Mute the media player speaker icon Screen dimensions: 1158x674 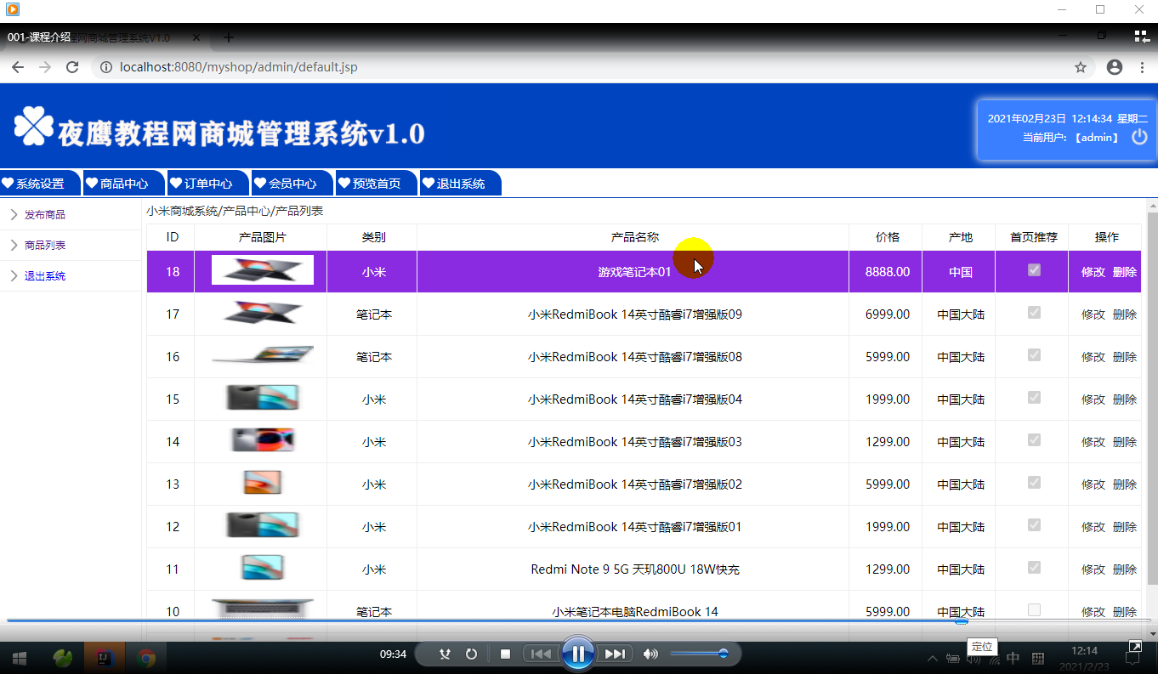(650, 654)
